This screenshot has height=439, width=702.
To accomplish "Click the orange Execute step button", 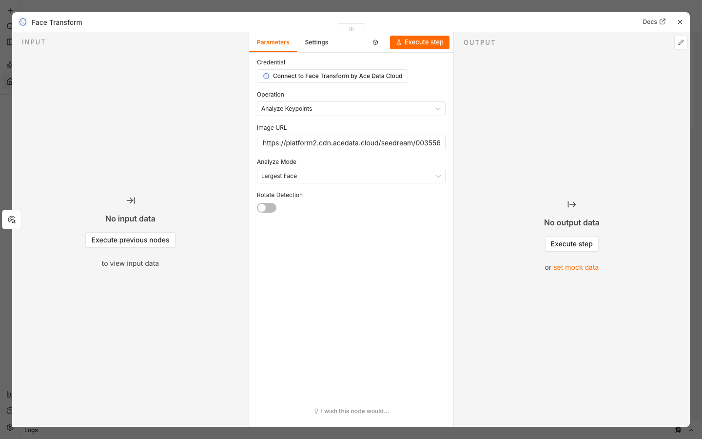I will (420, 42).
